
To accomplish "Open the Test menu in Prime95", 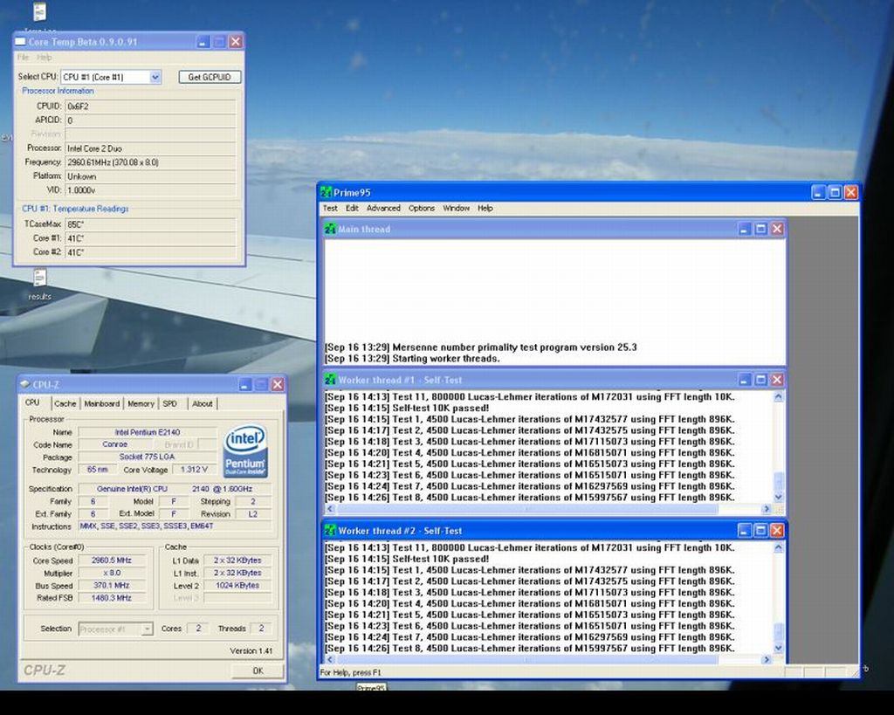I will [x=330, y=209].
